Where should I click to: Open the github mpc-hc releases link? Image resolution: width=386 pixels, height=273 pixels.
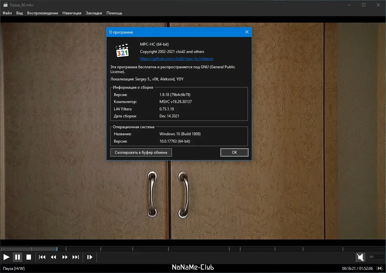coord(177,59)
